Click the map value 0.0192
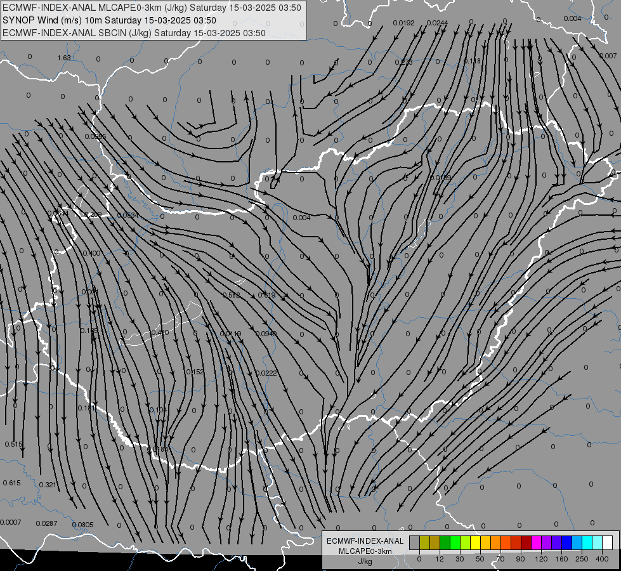 (403, 23)
